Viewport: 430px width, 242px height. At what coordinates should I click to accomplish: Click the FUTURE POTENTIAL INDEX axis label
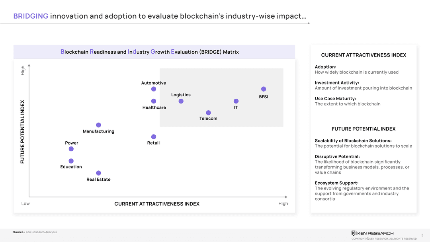point(22,131)
